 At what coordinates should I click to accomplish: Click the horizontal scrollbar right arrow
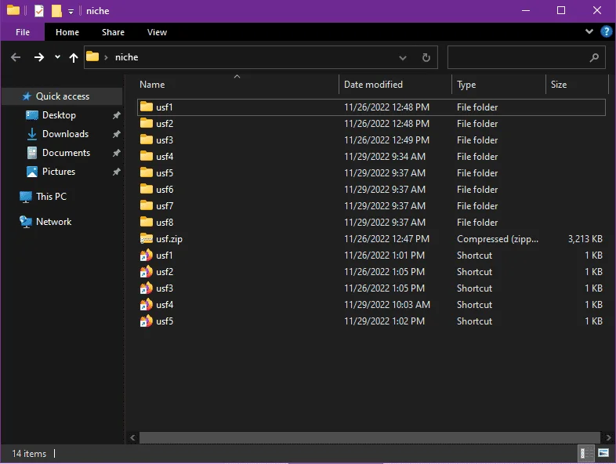pos(608,437)
